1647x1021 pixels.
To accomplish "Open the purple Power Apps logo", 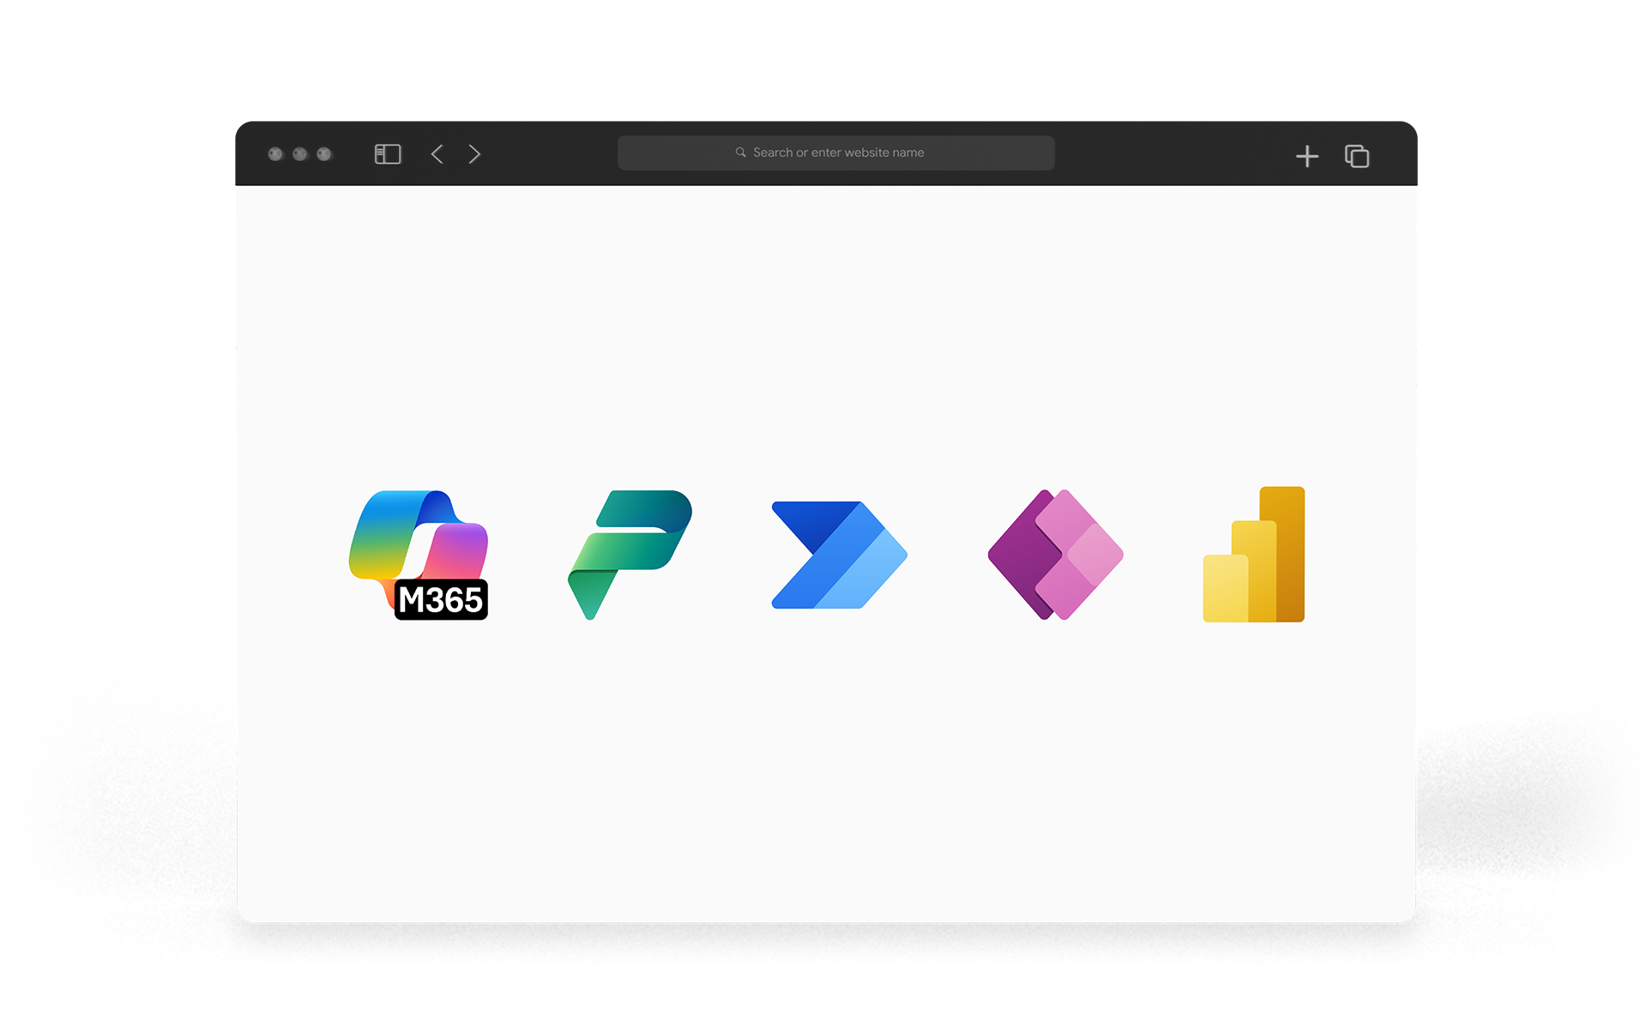I will [x=1054, y=555].
